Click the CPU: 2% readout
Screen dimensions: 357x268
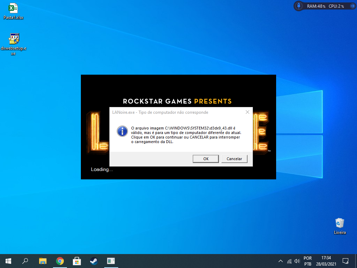pyautogui.click(x=336, y=6)
